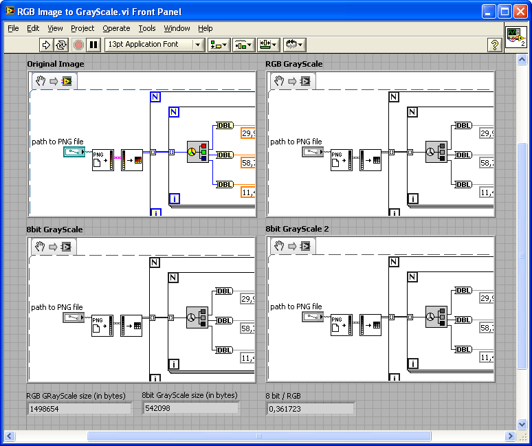
Task: Click the VI connector pane icon
Action: (x=516, y=38)
